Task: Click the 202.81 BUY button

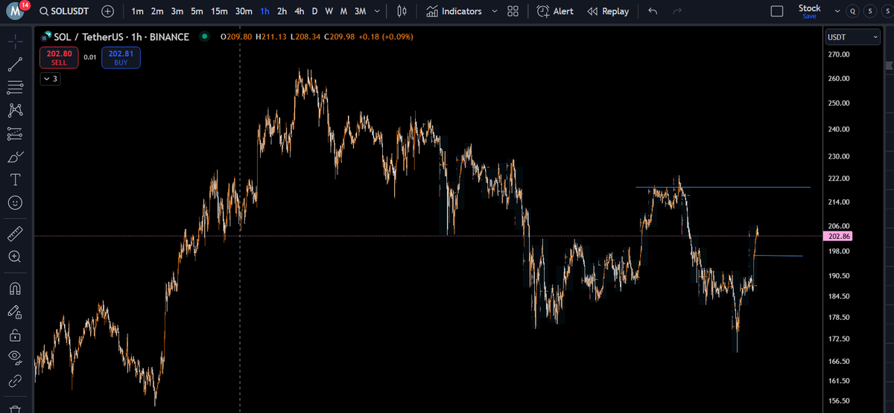Action: [121, 58]
